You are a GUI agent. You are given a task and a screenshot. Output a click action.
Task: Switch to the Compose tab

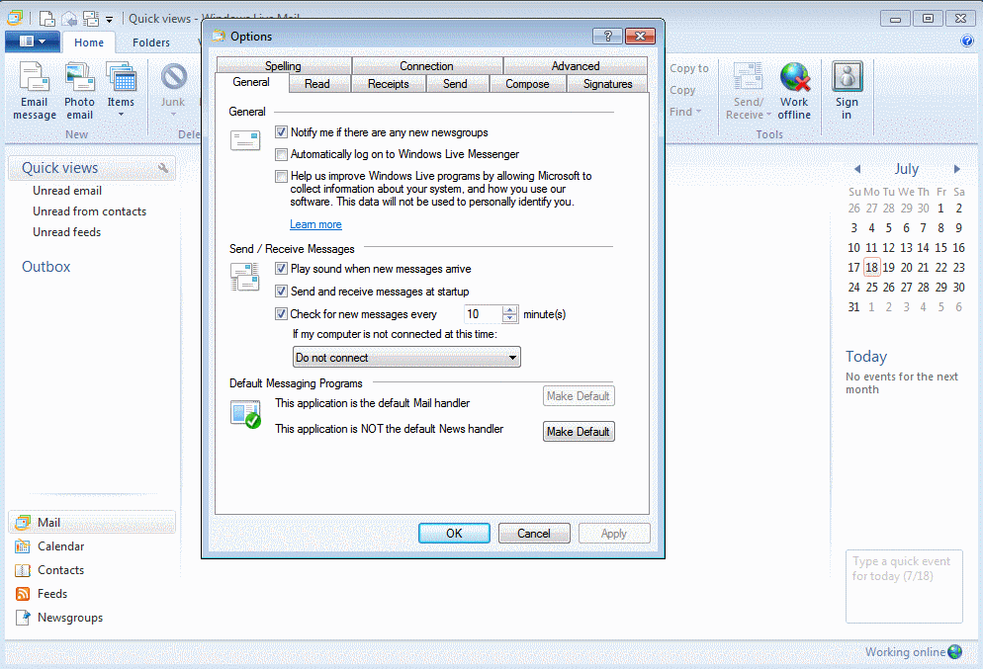point(527,84)
